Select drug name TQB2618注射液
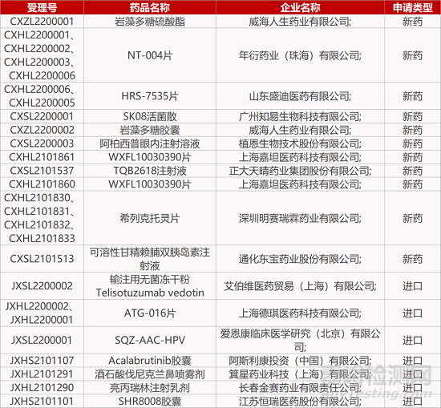The width and height of the screenshot is (441, 408). pyautogui.click(x=150, y=171)
